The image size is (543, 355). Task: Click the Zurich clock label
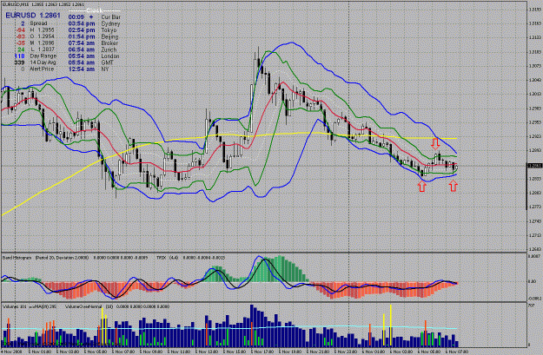tap(109, 49)
